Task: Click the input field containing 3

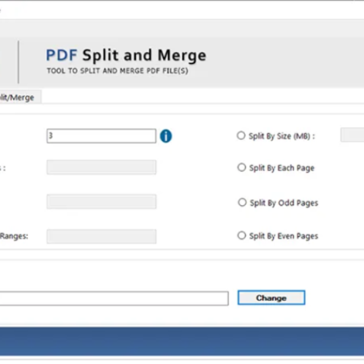Action: pyautogui.click(x=101, y=136)
